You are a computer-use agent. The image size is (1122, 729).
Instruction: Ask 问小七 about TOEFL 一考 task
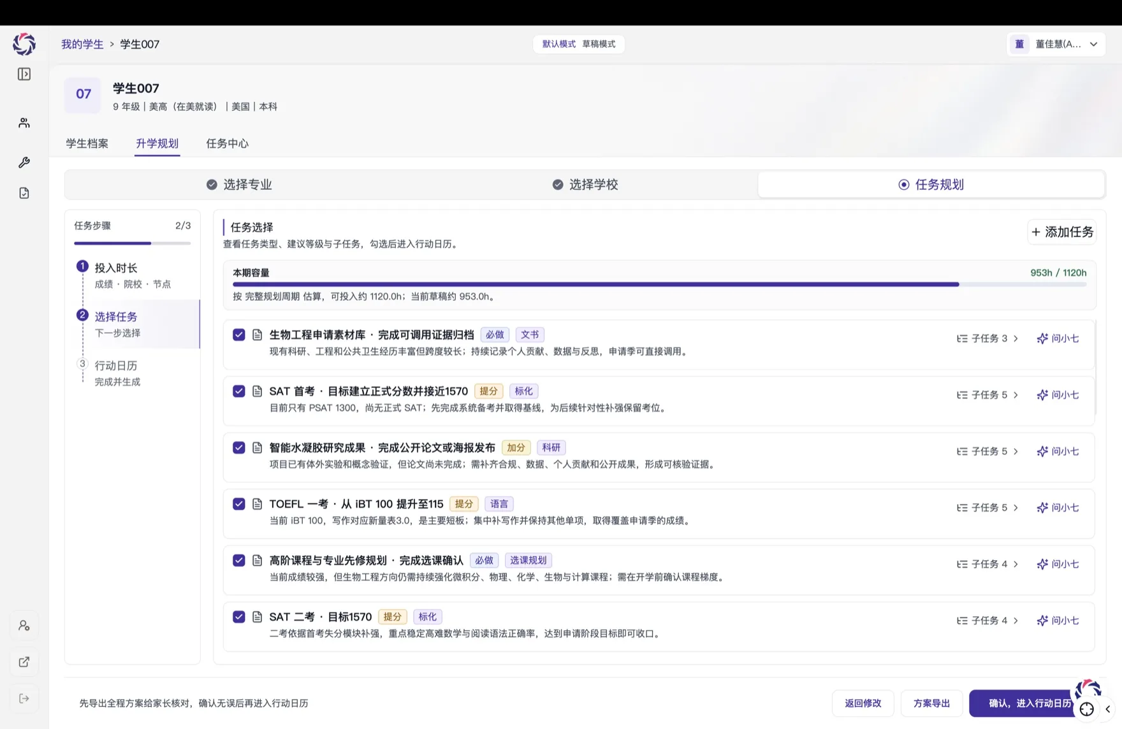coord(1058,508)
